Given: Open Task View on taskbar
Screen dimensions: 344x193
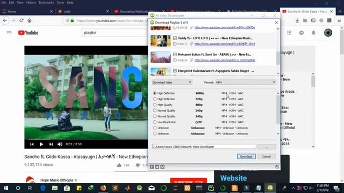Looking at the screenshot, I should coord(30,188).
